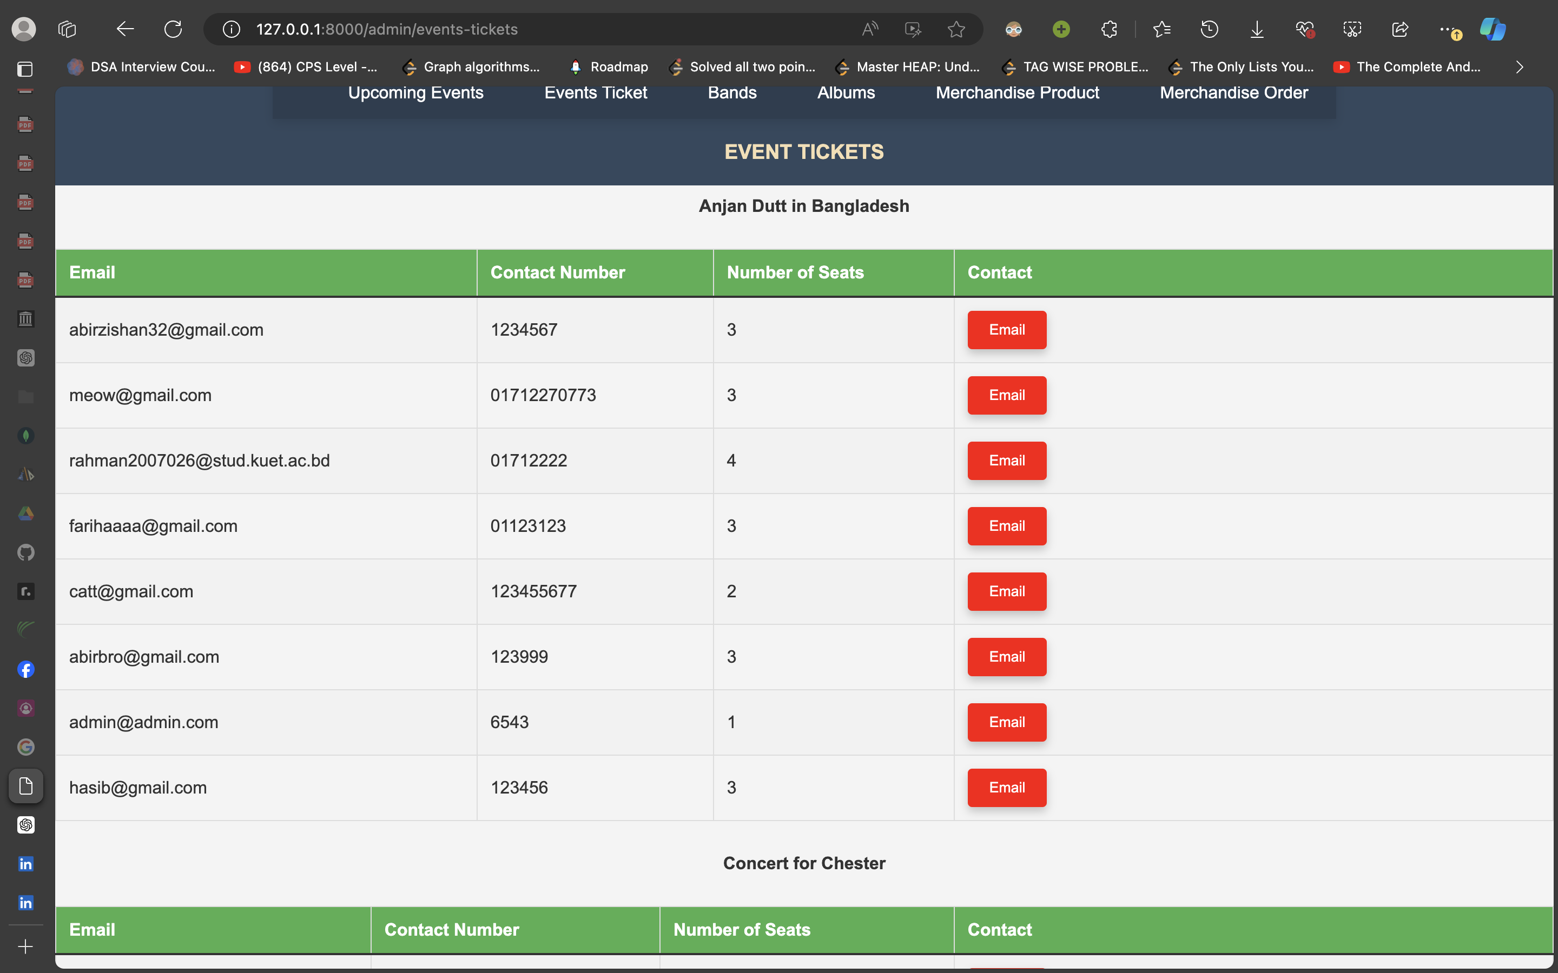
Task: Click the browser back arrow
Action: coord(125,29)
